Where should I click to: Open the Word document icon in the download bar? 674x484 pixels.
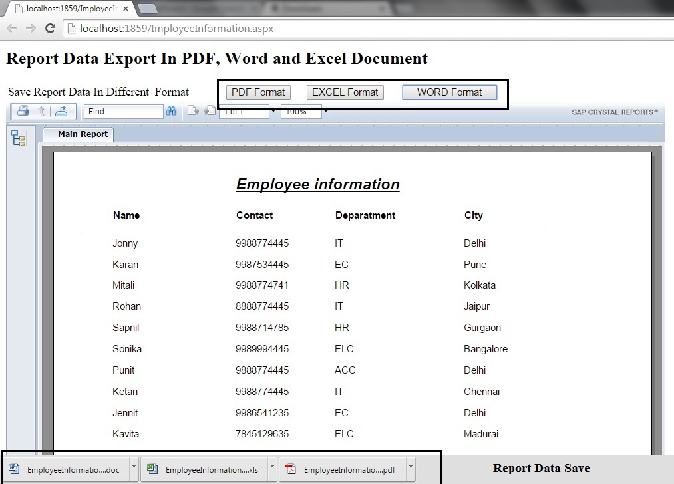pyautogui.click(x=13, y=469)
